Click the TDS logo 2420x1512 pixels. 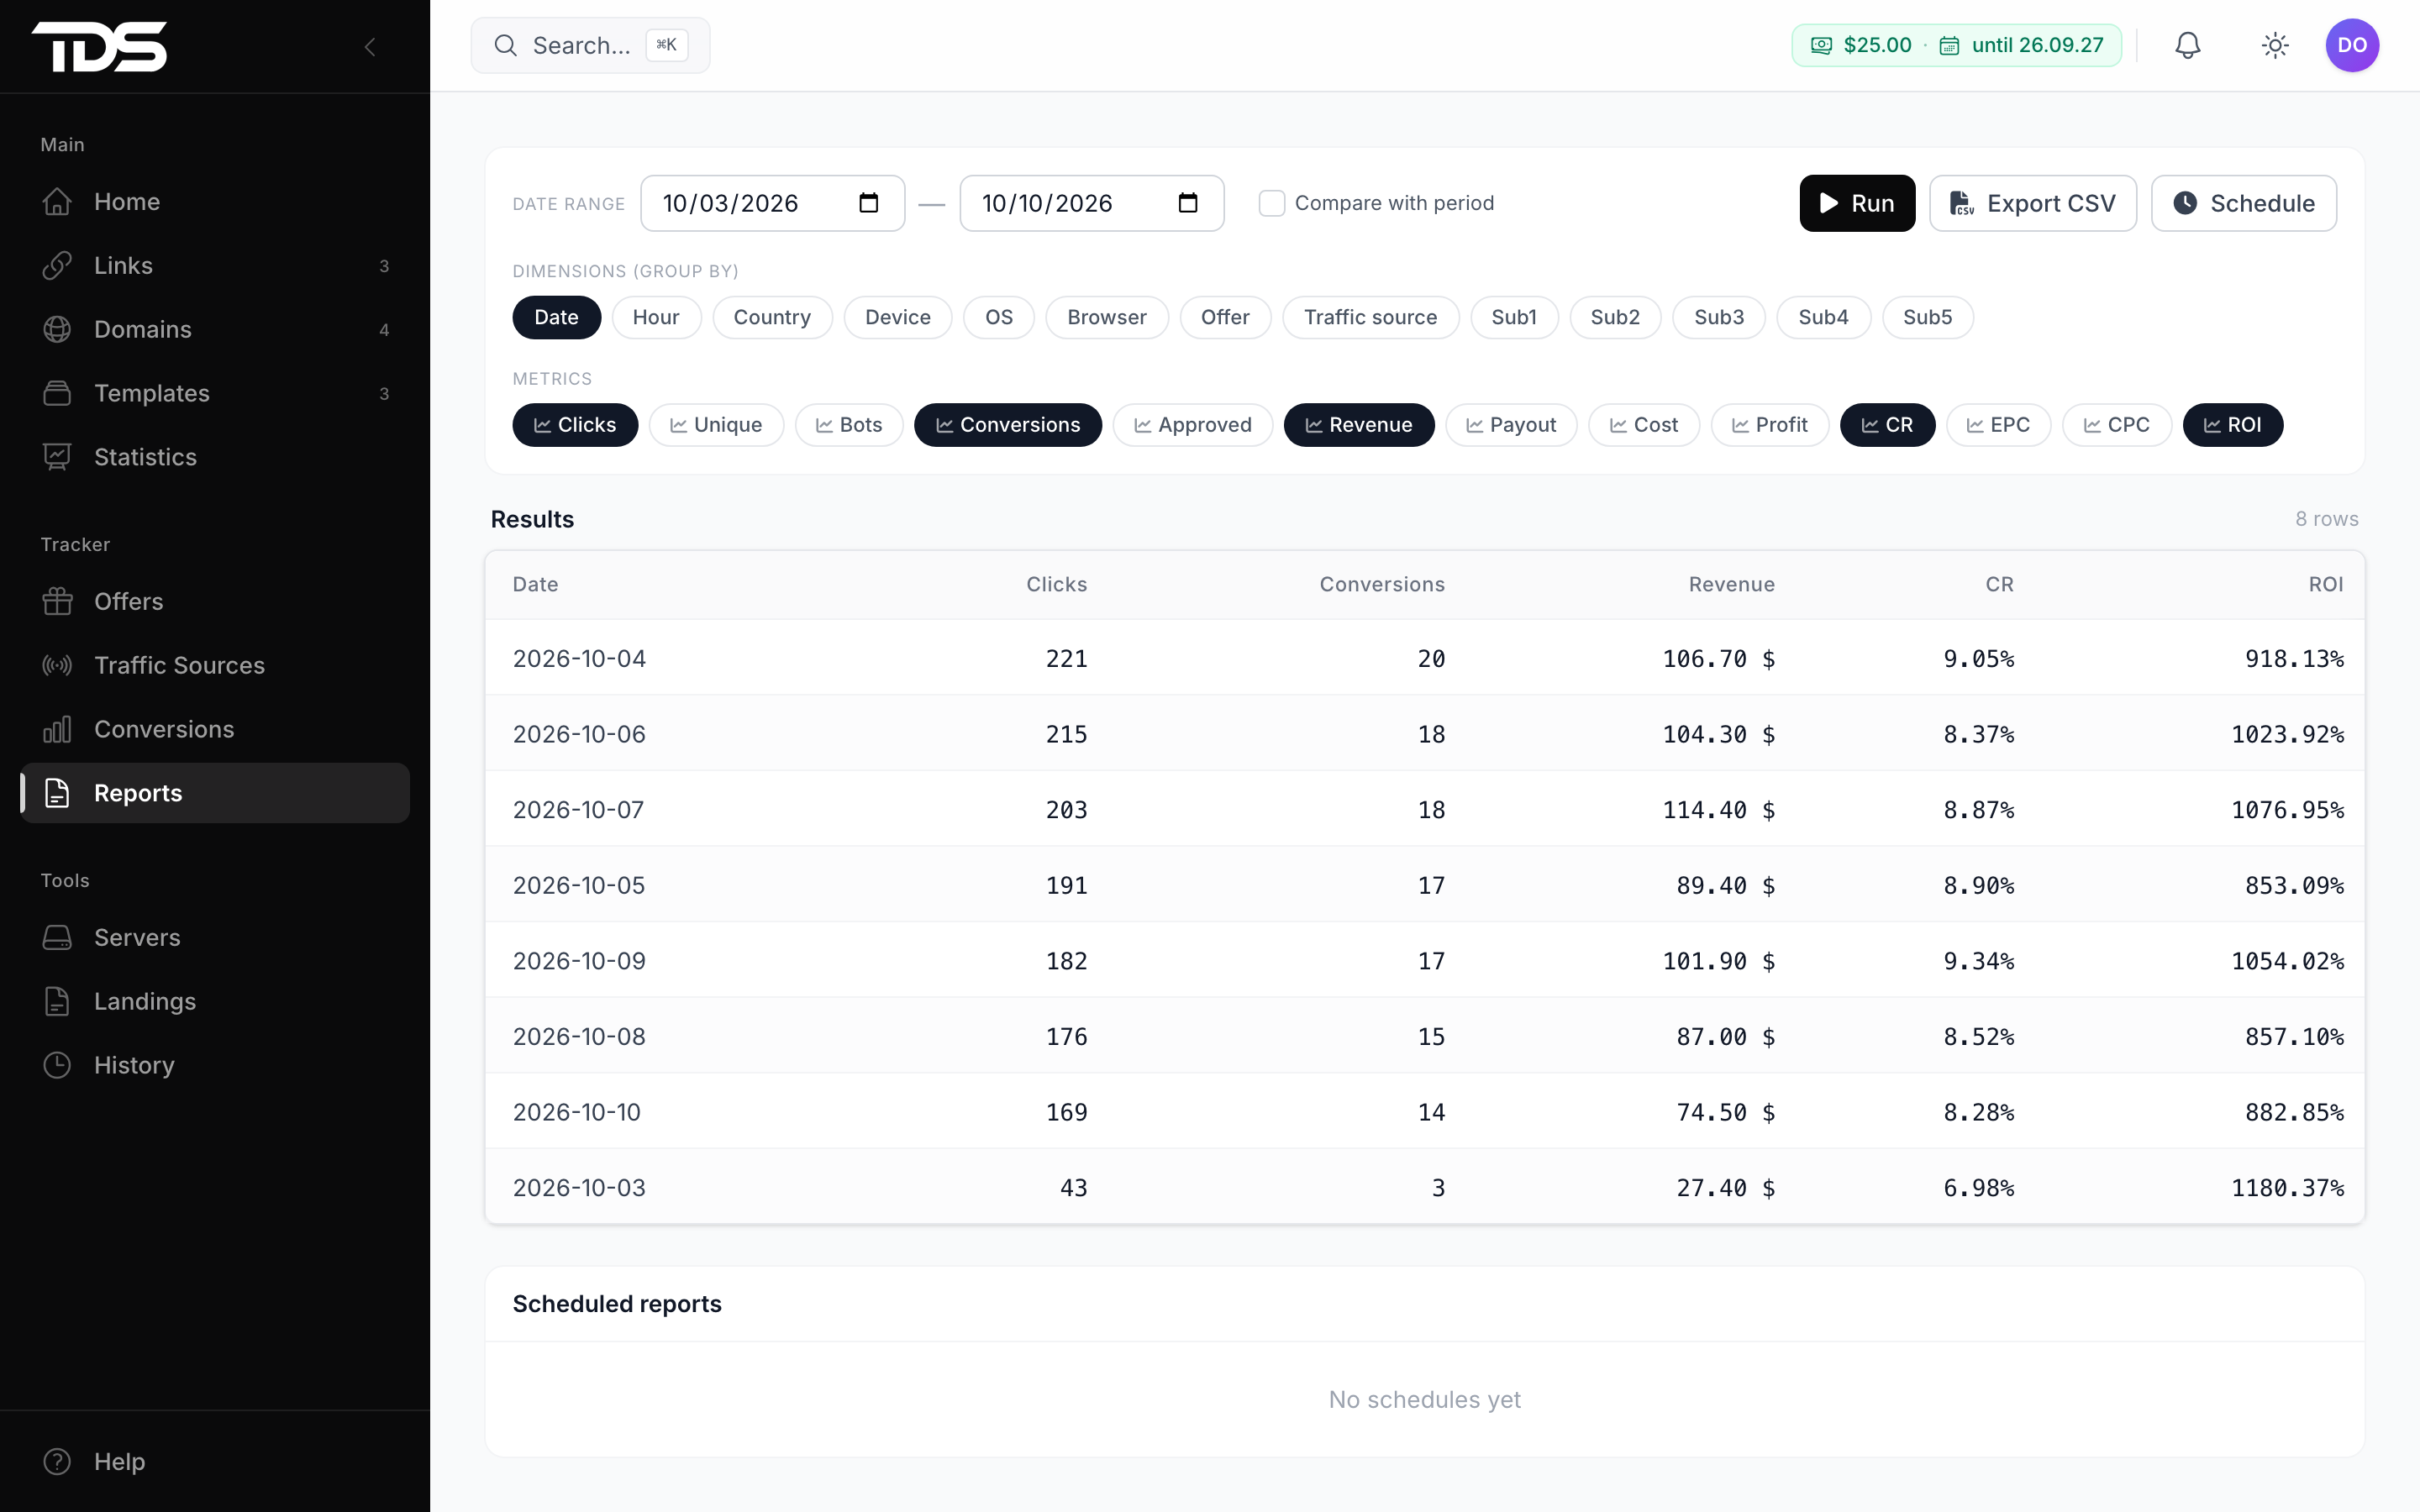click(99, 46)
